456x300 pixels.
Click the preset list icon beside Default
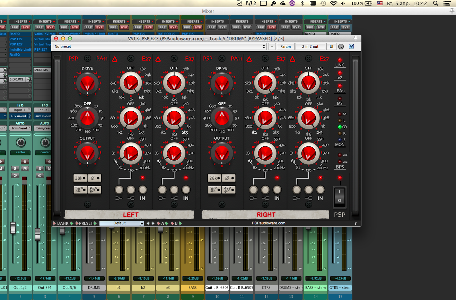(142, 223)
